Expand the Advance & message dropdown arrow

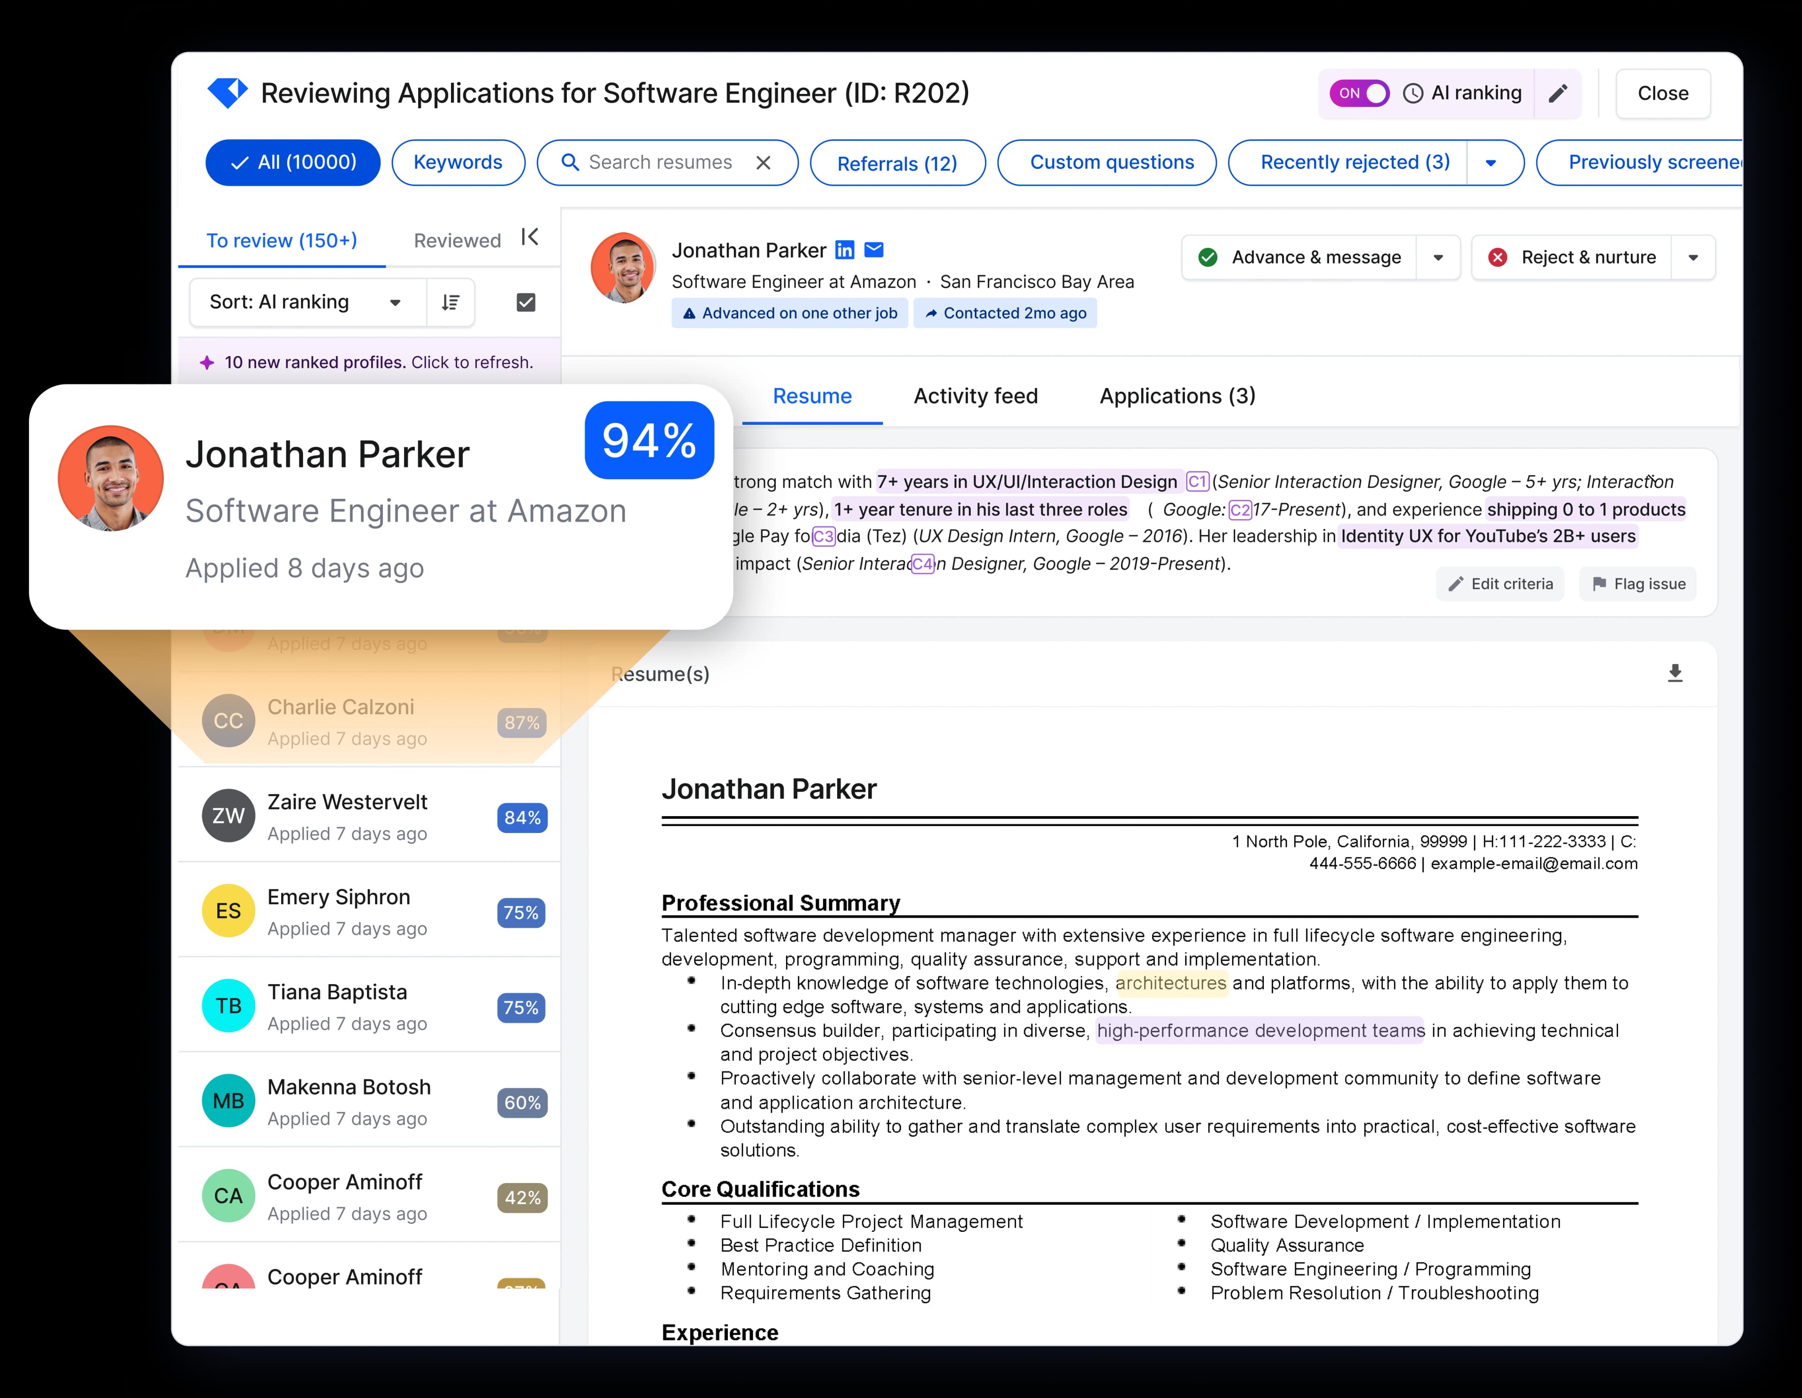tap(1439, 258)
